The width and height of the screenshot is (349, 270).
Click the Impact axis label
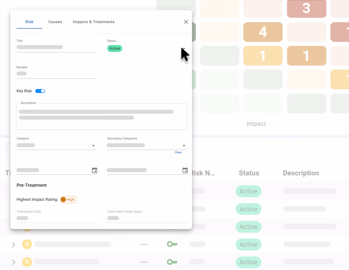(x=256, y=124)
